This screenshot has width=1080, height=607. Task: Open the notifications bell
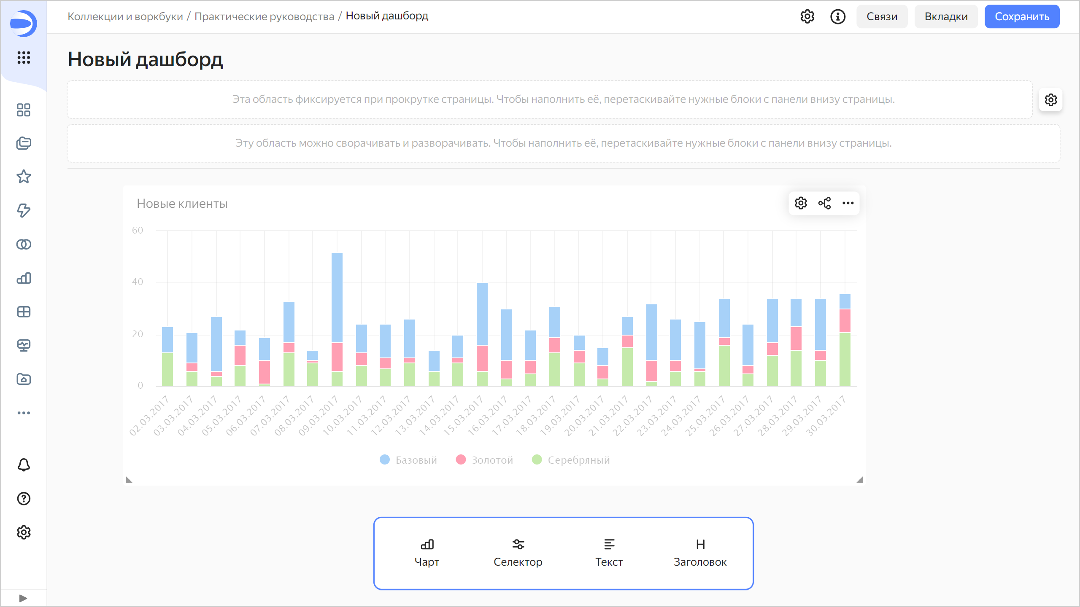click(x=24, y=465)
